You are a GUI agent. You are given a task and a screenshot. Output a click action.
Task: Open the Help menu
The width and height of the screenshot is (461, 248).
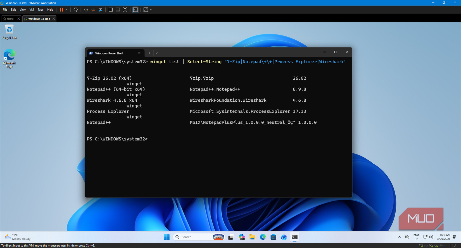click(50, 10)
